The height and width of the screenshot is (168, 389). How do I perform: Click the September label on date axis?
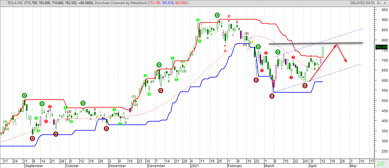tap(34, 166)
